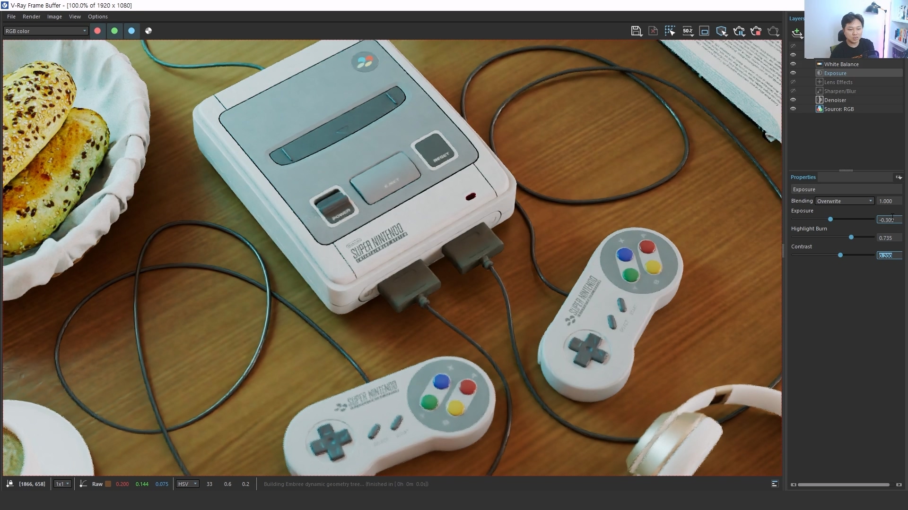Screen dimensions: 908x510
Task: Click the Highlight Burn 0.735 field
Action: 889,238
